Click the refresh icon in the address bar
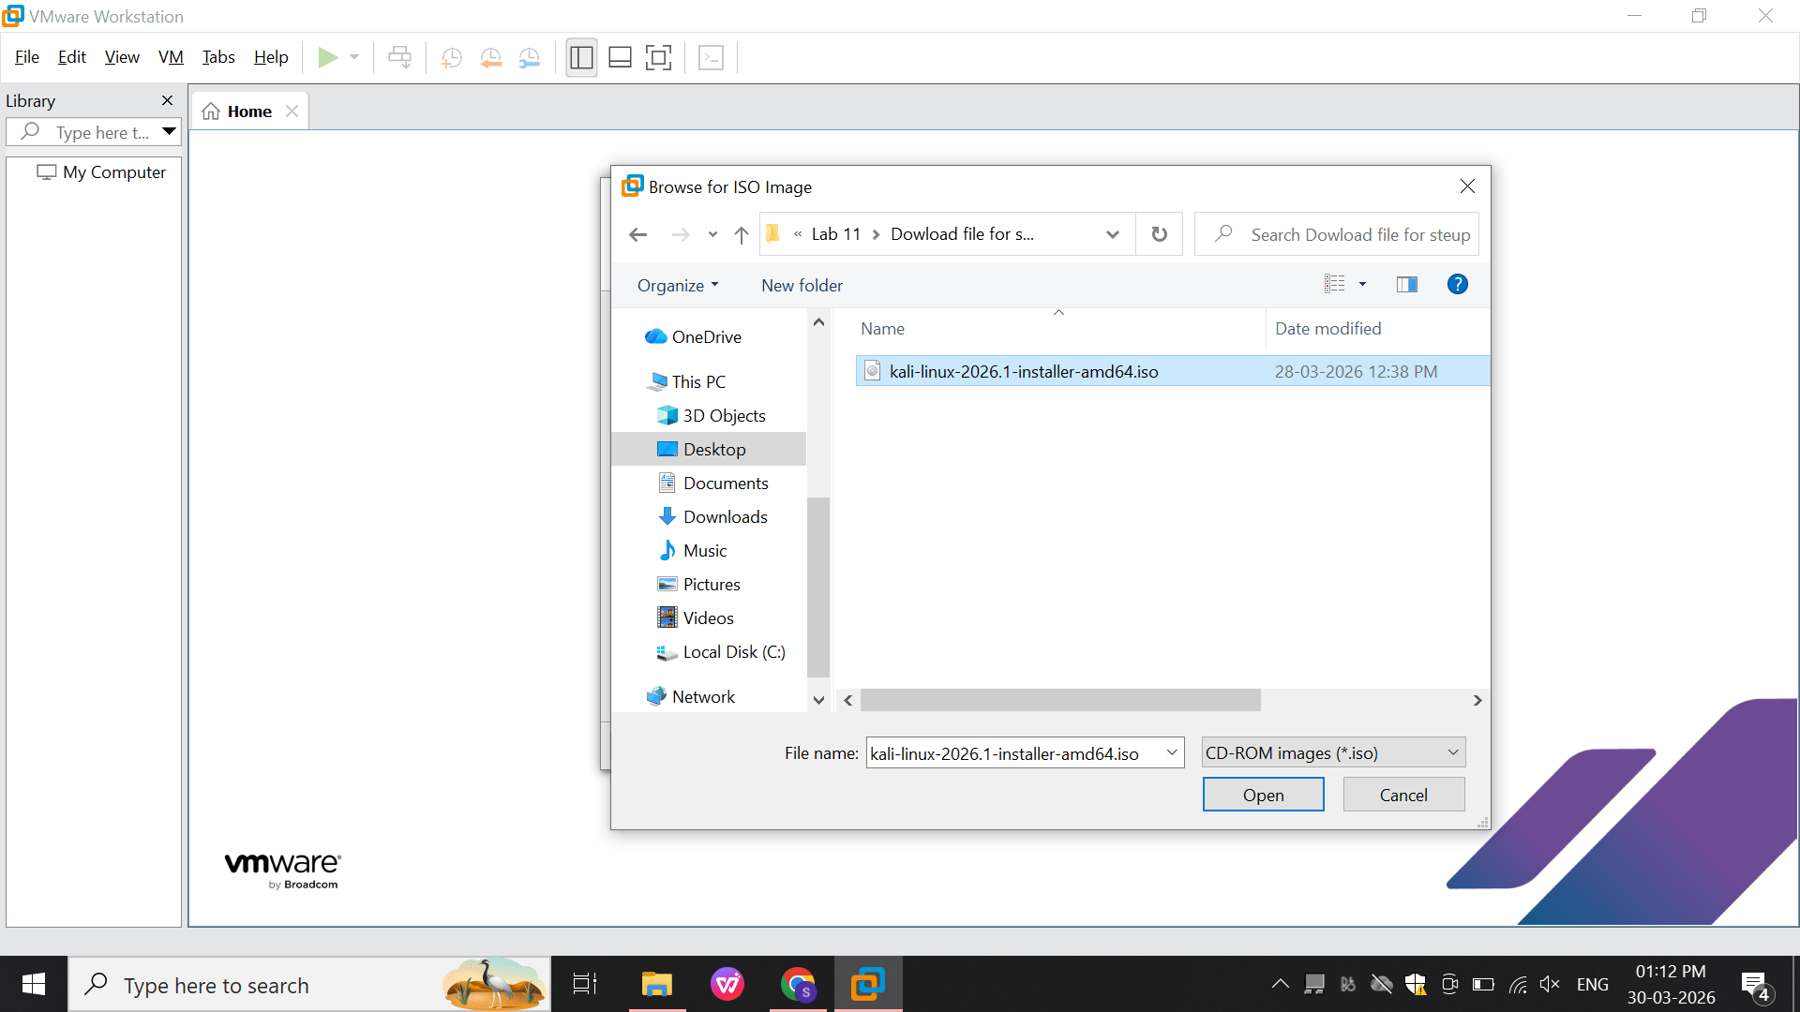Viewport: 1800px width, 1012px height. [1160, 234]
